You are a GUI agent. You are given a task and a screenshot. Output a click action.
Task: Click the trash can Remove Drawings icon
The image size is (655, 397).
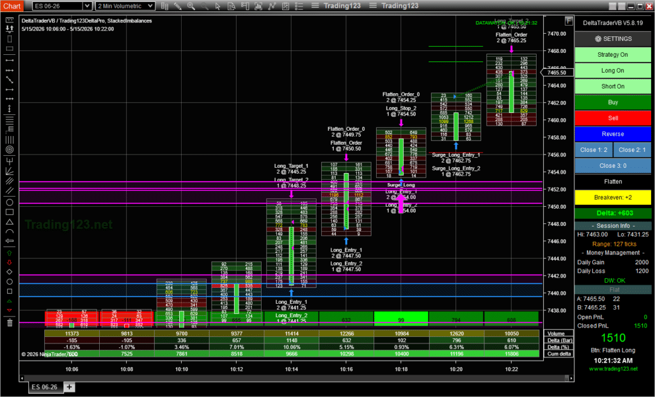click(x=10, y=322)
